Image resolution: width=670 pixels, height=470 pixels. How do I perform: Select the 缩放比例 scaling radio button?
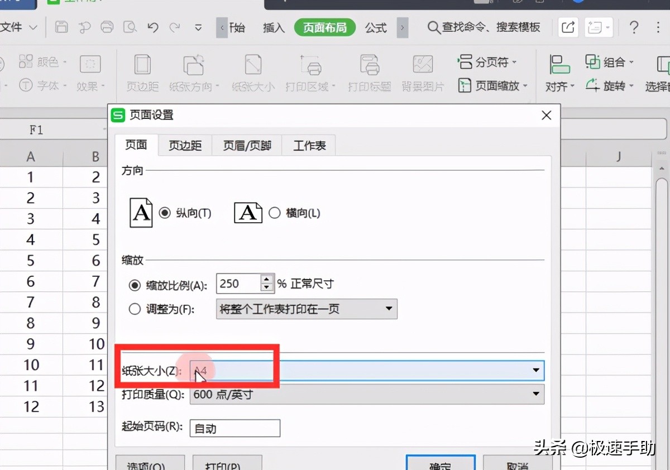135,285
